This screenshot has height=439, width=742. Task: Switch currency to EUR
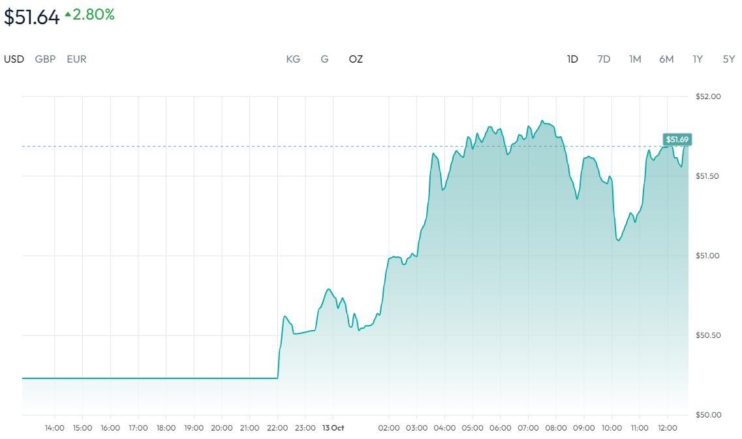[76, 59]
